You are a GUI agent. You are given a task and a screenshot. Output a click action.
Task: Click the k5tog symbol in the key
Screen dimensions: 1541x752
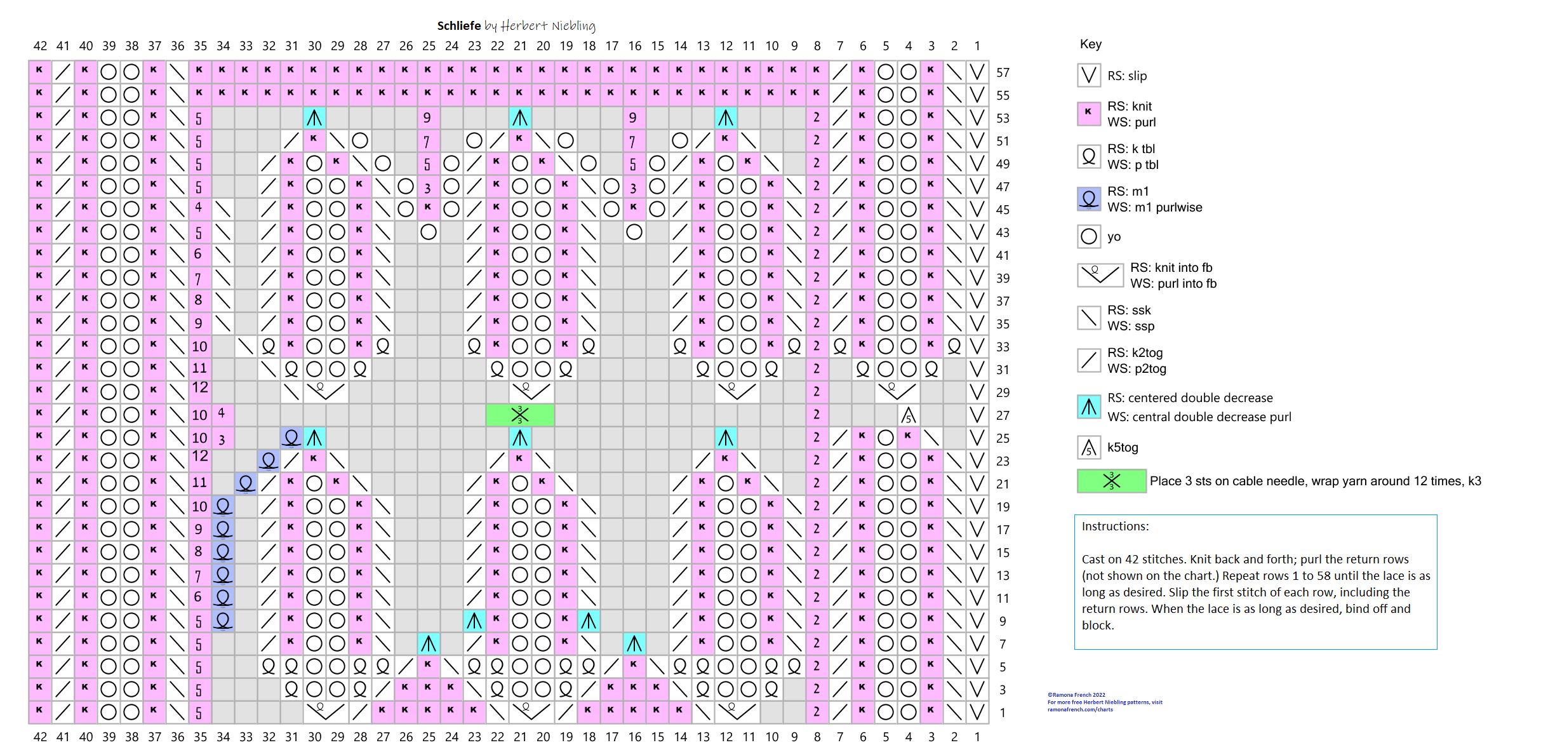[1088, 448]
